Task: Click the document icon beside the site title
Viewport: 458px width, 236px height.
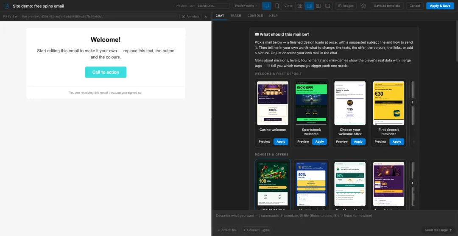Action: pos(6,6)
